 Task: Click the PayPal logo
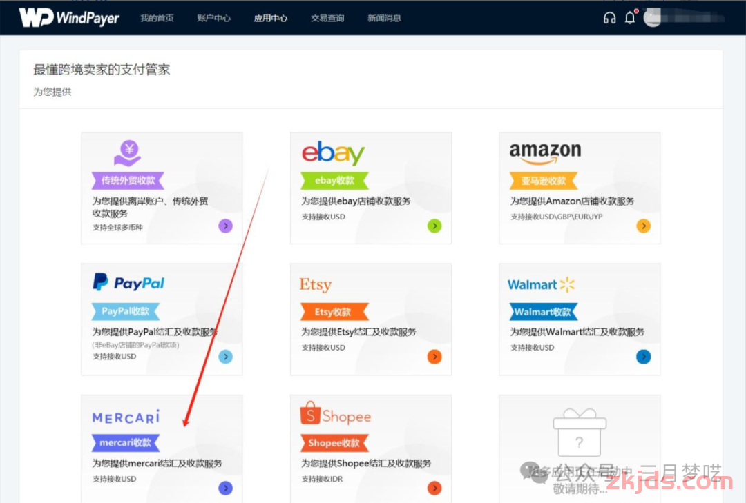128,282
